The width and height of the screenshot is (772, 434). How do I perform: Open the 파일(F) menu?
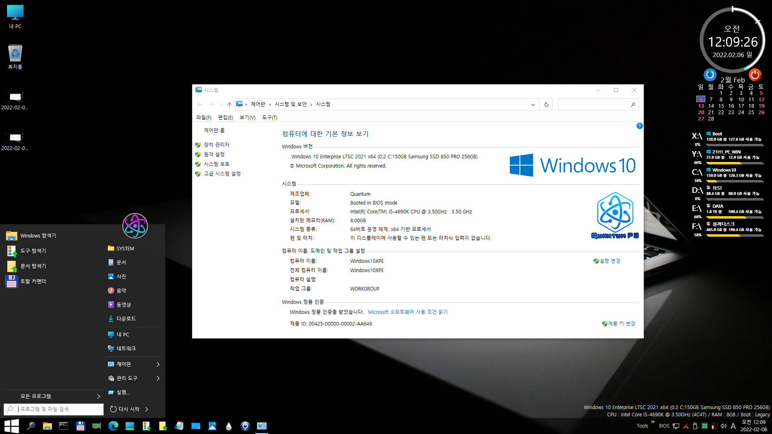pos(203,118)
